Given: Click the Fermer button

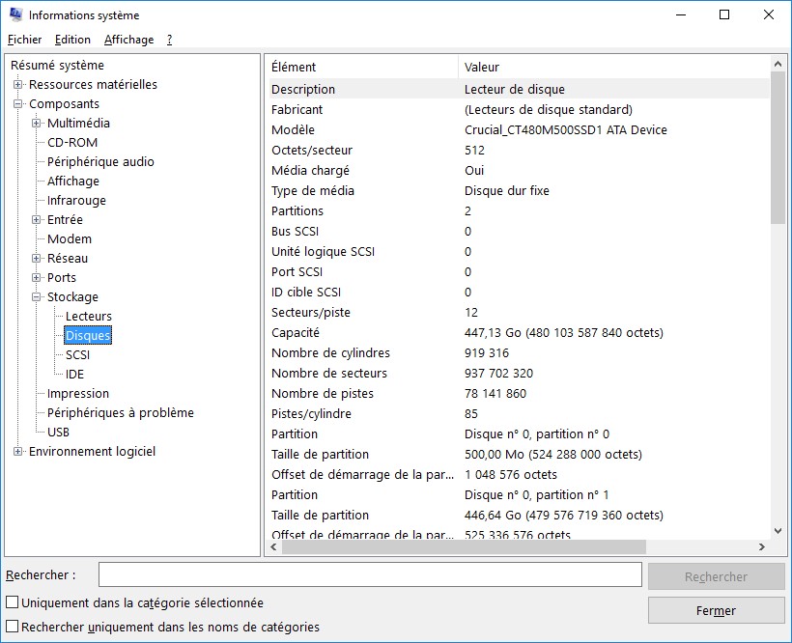Looking at the screenshot, I should tap(716, 610).
